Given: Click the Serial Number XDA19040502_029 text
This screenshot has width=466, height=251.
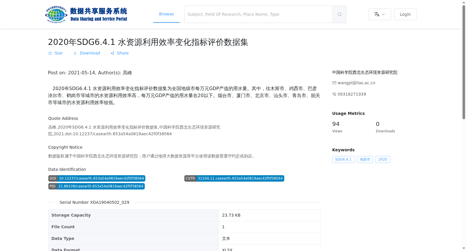Looking at the screenshot, I should coord(94,202).
